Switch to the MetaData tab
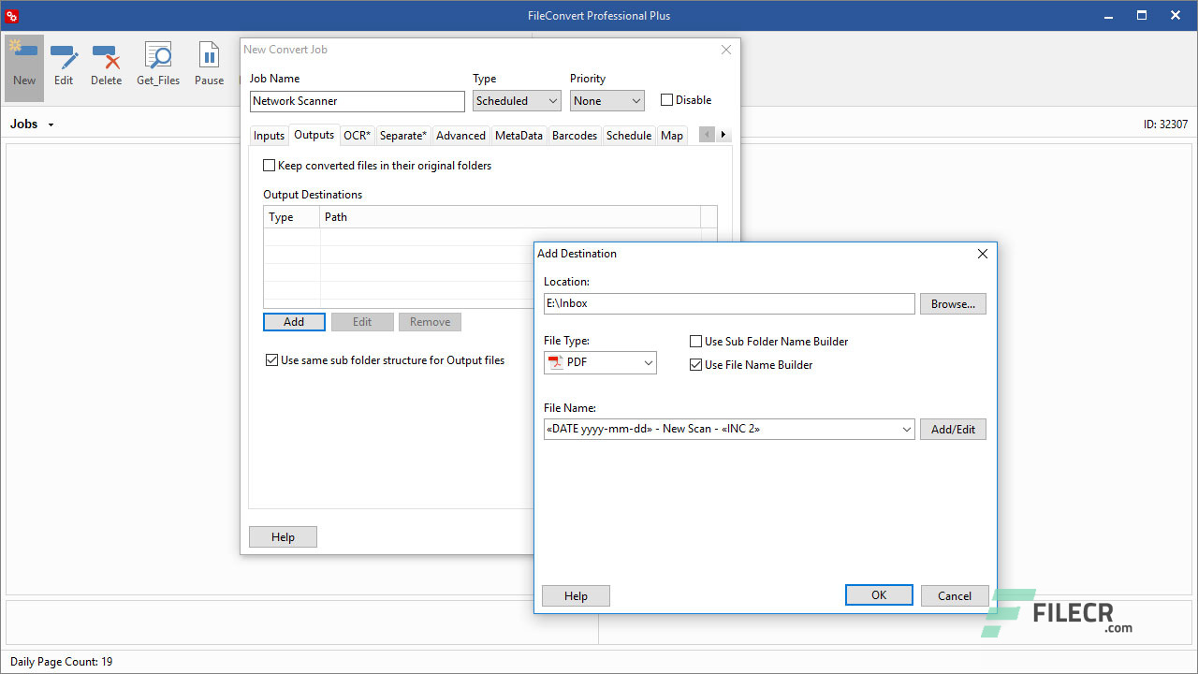 click(519, 136)
